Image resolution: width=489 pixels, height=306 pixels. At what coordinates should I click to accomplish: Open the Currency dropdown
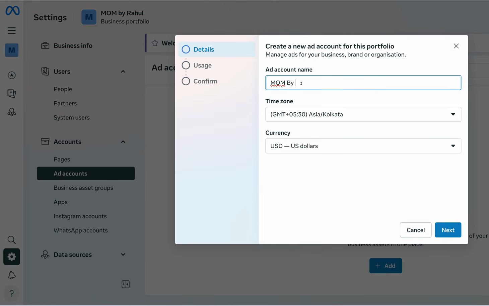click(363, 146)
